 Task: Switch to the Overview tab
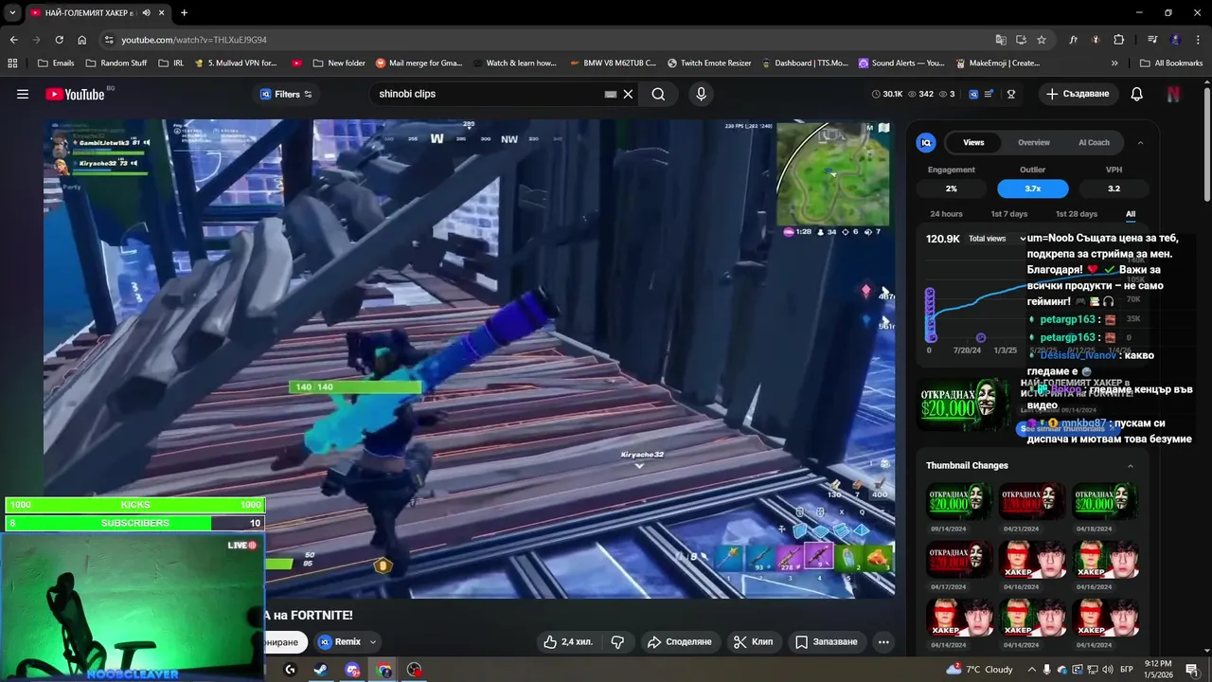coord(1033,142)
